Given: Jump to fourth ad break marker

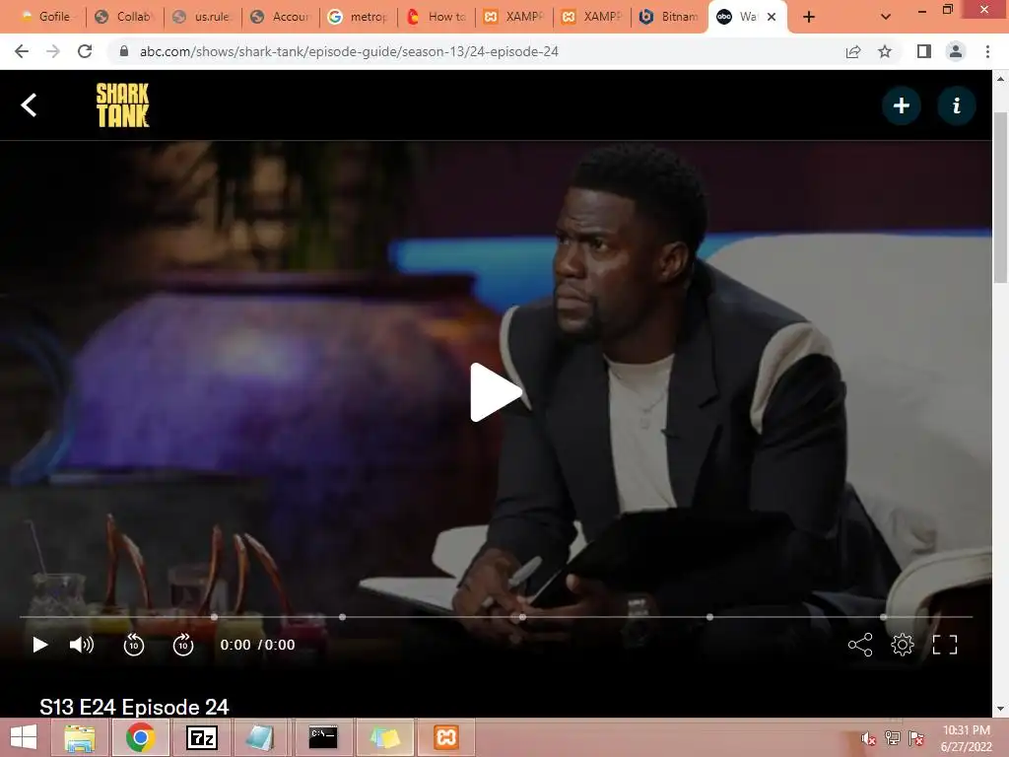Looking at the screenshot, I should [709, 617].
